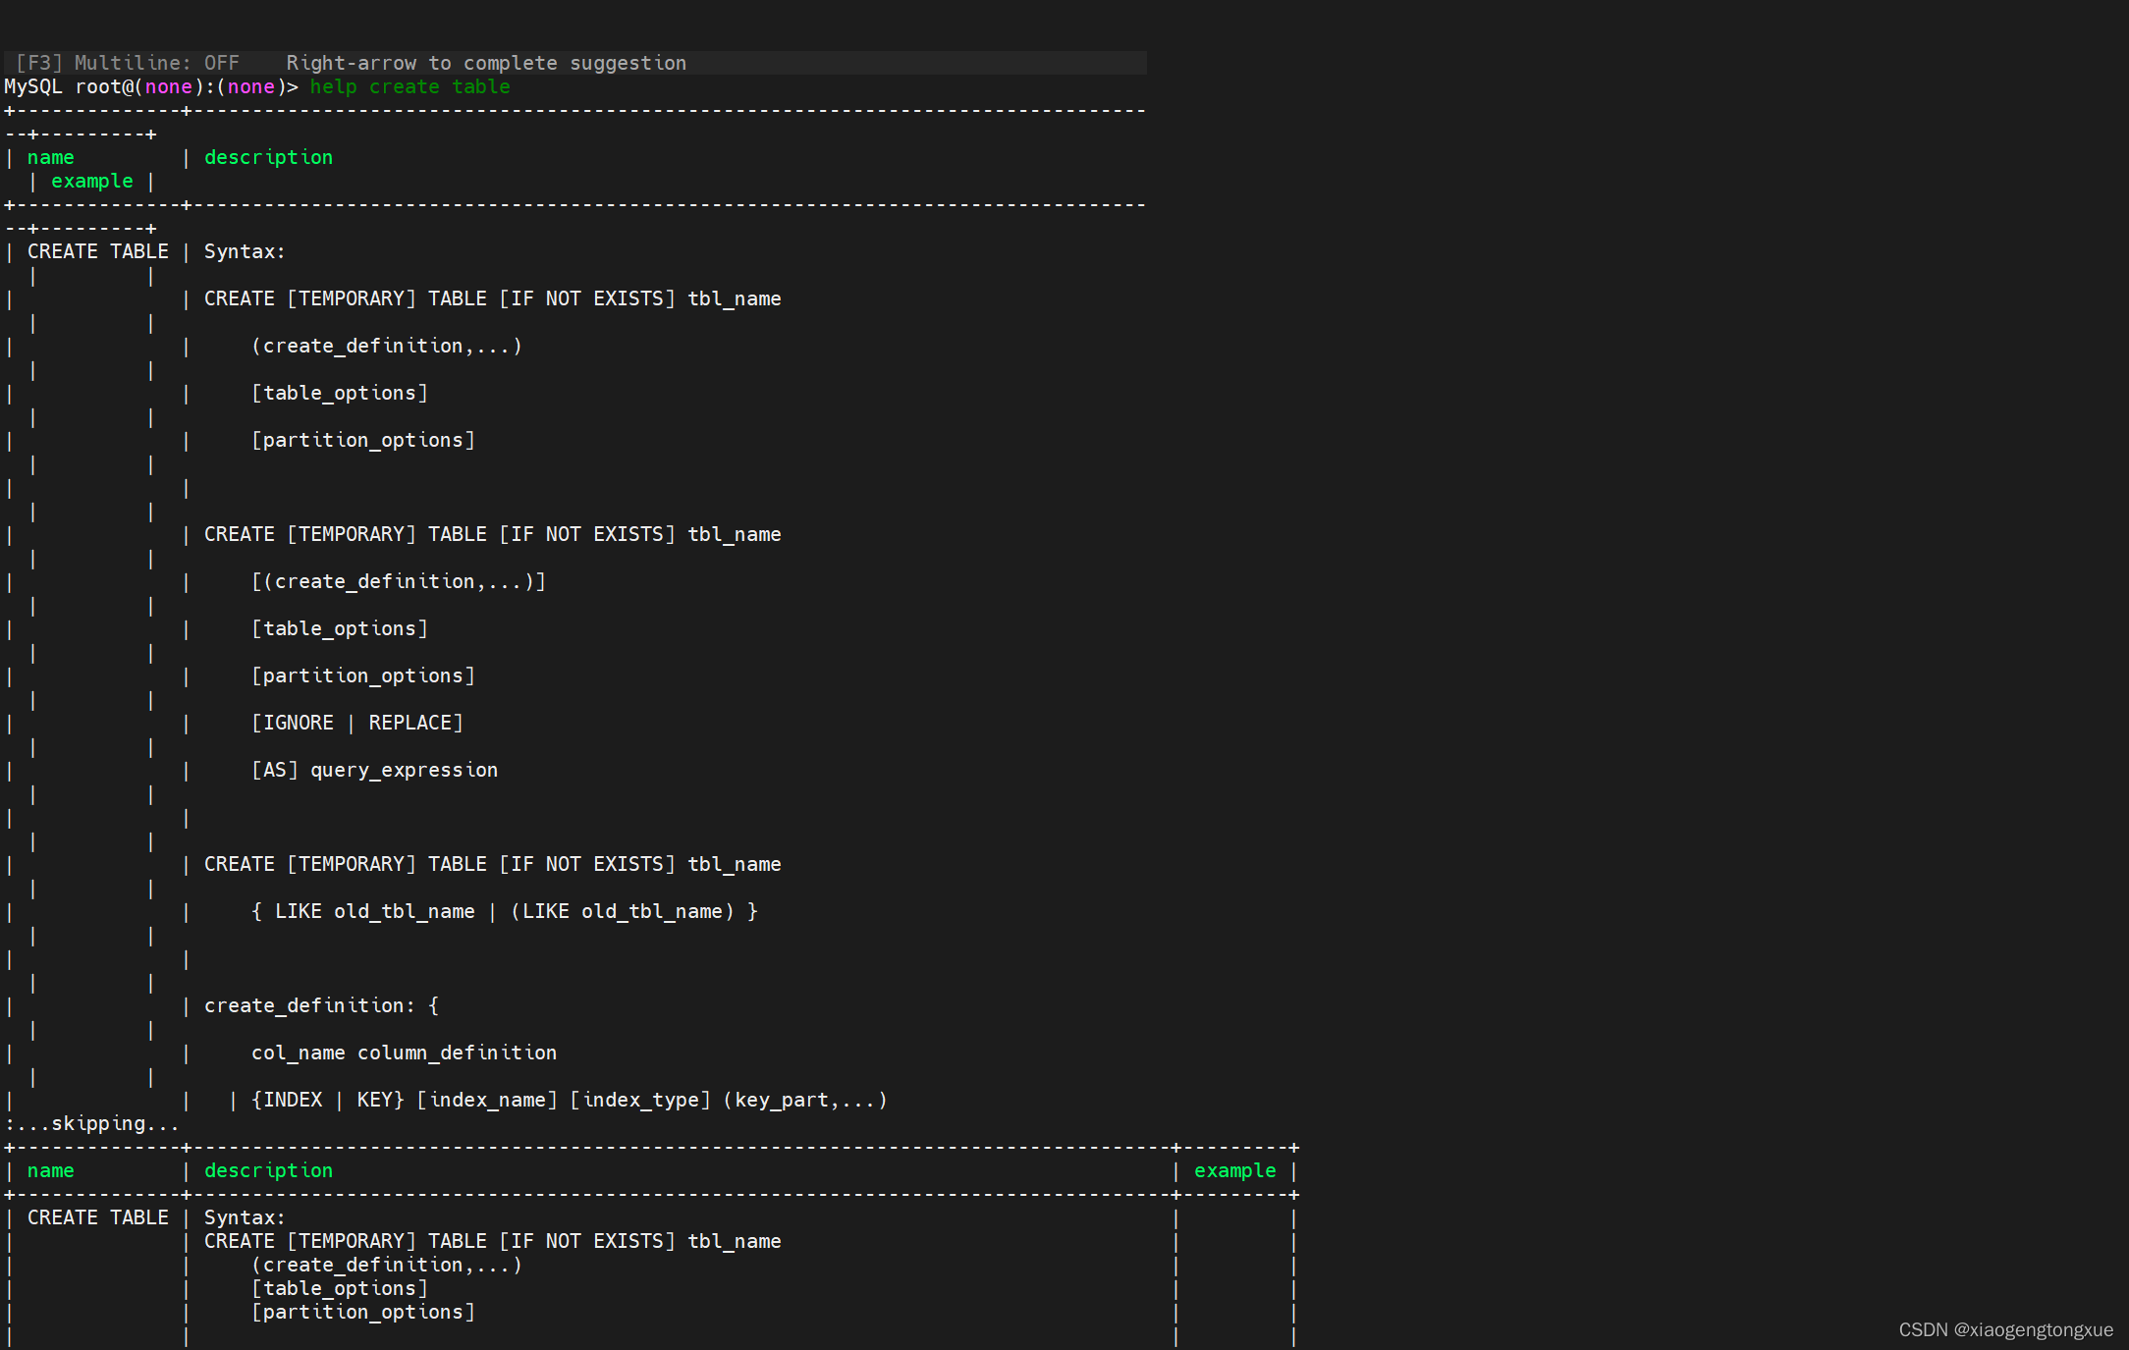Viewport: 2129px width, 1350px height.
Task: Click the 'help create table' command text
Action: [409, 86]
